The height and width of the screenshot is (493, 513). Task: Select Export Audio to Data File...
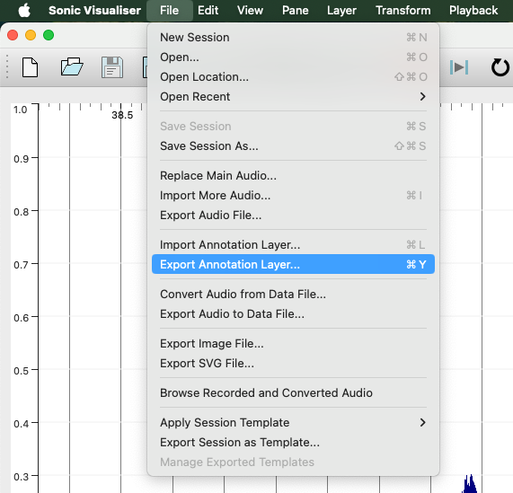pyautogui.click(x=293, y=313)
